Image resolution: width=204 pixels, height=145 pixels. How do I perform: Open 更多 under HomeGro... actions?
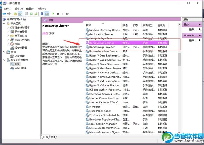click(192, 40)
